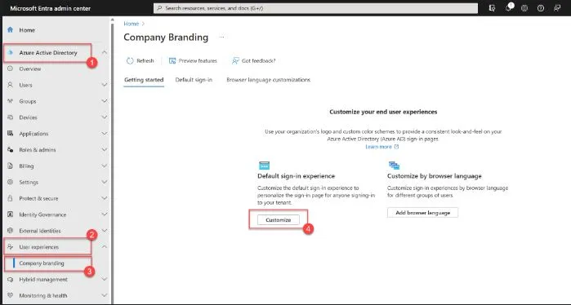
Task: Click the Applications grid icon
Action: pyautogui.click(x=10, y=134)
